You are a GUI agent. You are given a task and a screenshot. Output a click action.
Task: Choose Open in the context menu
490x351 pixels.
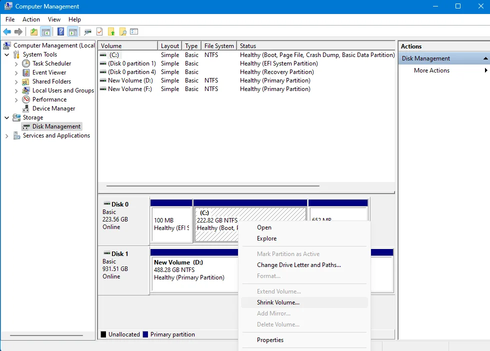pos(304,227)
